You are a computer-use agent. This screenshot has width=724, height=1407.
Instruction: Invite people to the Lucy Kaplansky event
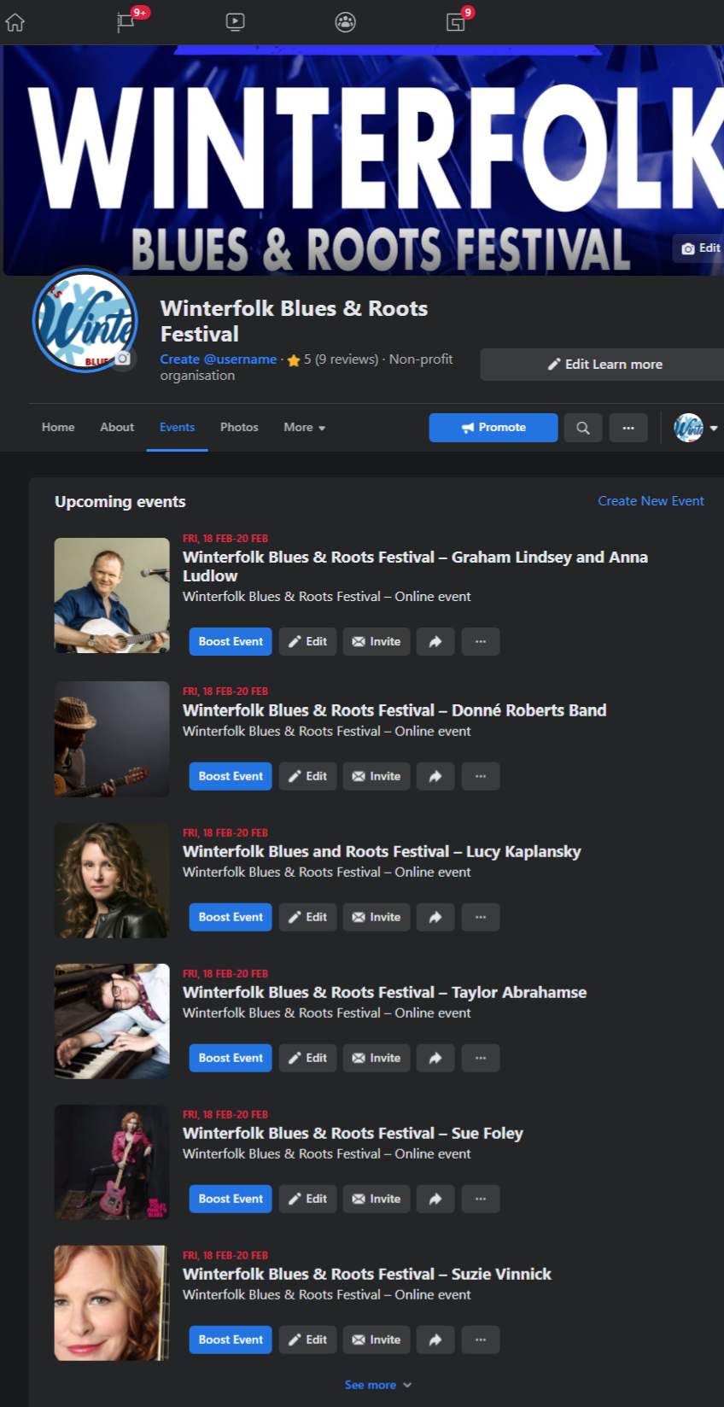tap(377, 918)
